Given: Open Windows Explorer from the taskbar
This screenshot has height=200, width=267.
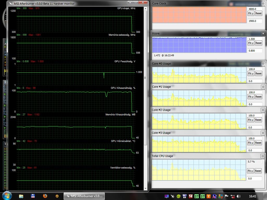Looking at the screenshot, I should pyautogui.click(x=21, y=196).
